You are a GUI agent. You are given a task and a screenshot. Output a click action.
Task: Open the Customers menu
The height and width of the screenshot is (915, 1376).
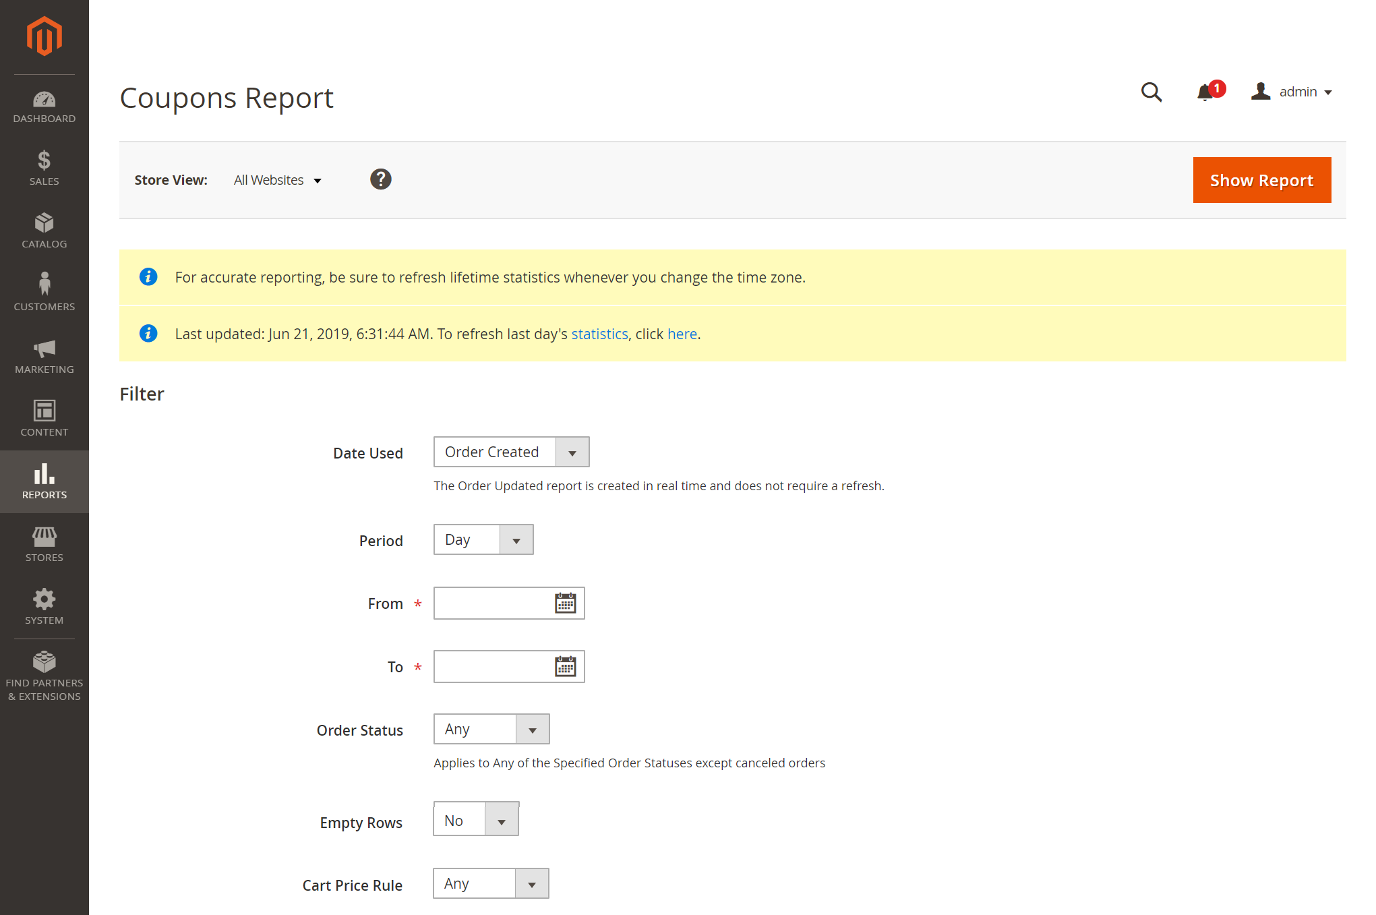(x=44, y=294)
